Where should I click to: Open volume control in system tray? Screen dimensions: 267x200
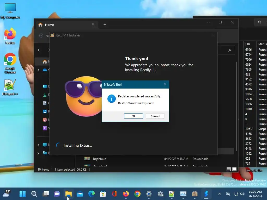[x=242, y=194]
